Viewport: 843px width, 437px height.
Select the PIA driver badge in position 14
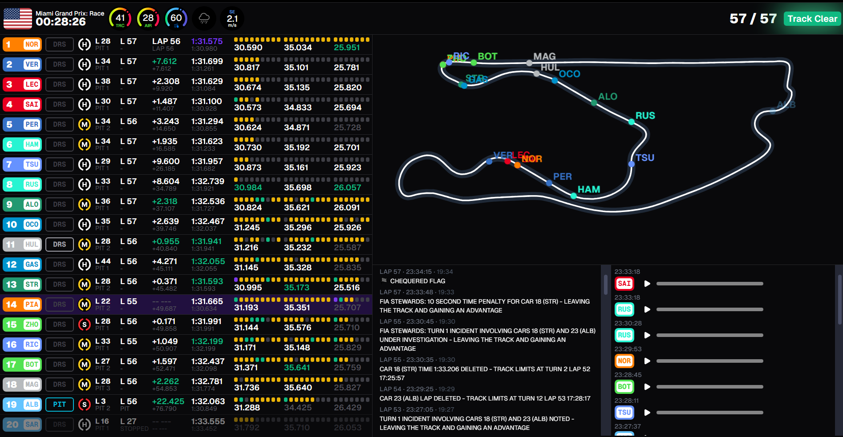click(x=22, y=305)
